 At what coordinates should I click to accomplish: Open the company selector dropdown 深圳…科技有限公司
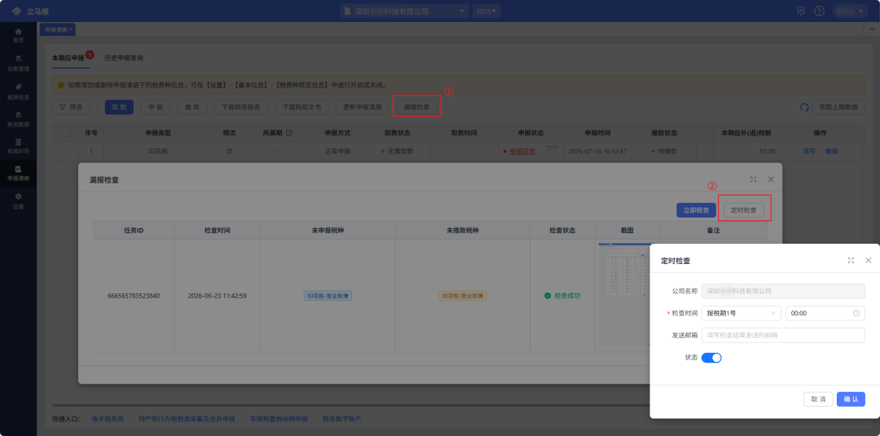[404, 11]
